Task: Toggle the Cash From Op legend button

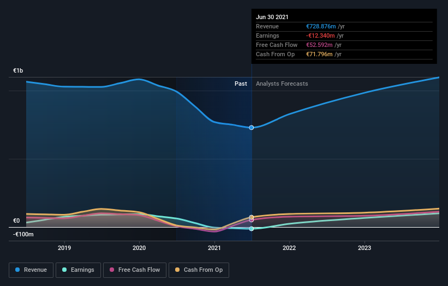Action: (199, 270)
